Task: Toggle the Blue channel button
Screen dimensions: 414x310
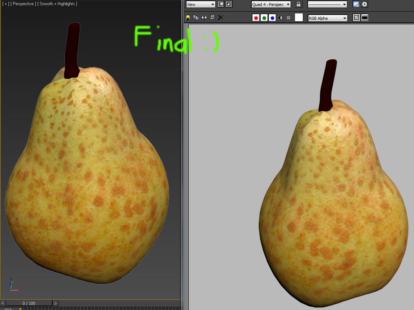Action: tap(272, 18)
